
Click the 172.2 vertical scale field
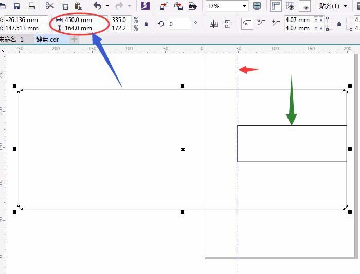[121, 28]
